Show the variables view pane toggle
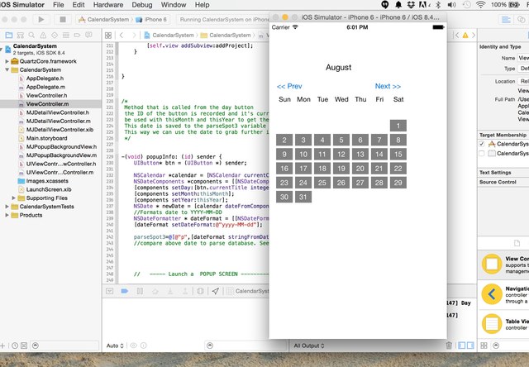 click(461, 346)
